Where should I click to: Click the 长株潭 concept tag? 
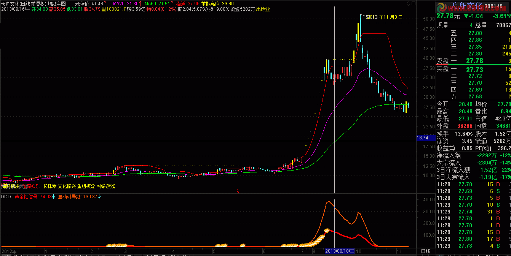(x=50, y=186)
